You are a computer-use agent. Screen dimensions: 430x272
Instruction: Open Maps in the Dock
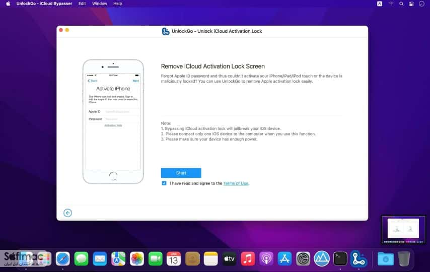(x=118, y=258)
